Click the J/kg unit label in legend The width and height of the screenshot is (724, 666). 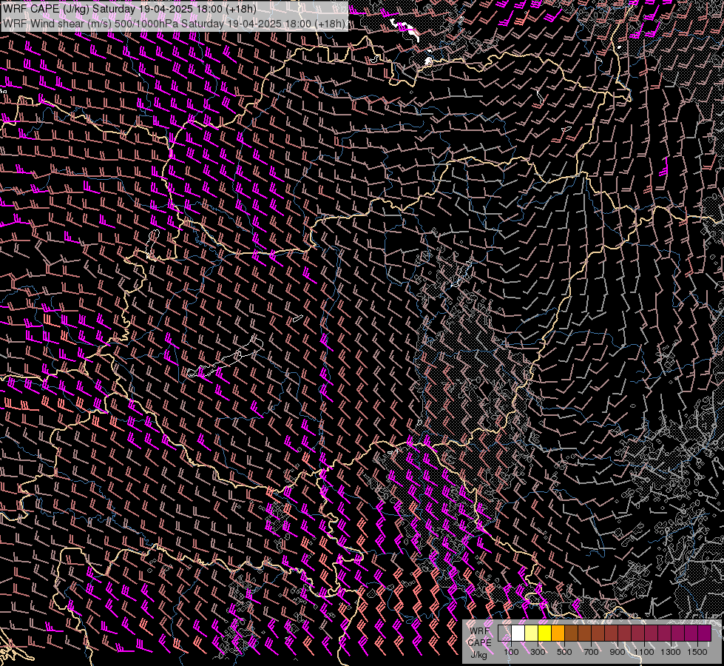(x=478, y=655)
